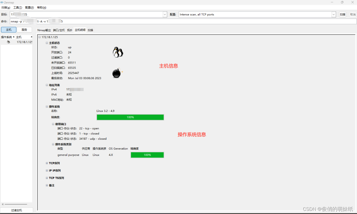
Task: Expand the IP IP序列 section
Action: [47, 171]
